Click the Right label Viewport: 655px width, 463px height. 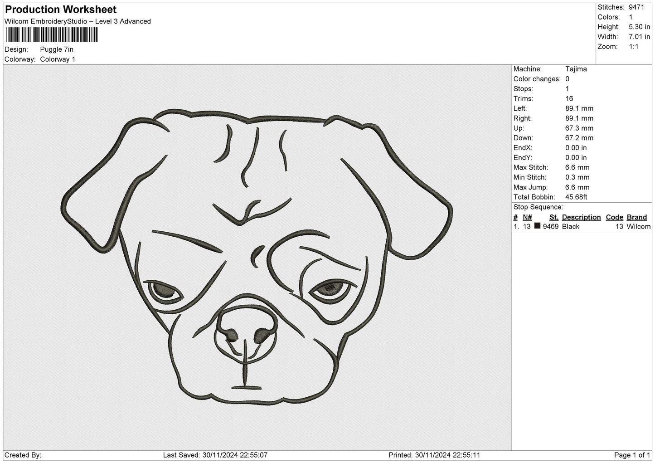click(523, 118)
